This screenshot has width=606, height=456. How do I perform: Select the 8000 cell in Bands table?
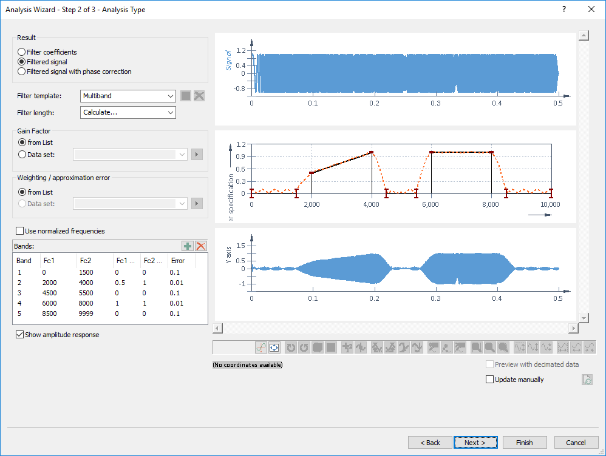(x=86, y=303)
